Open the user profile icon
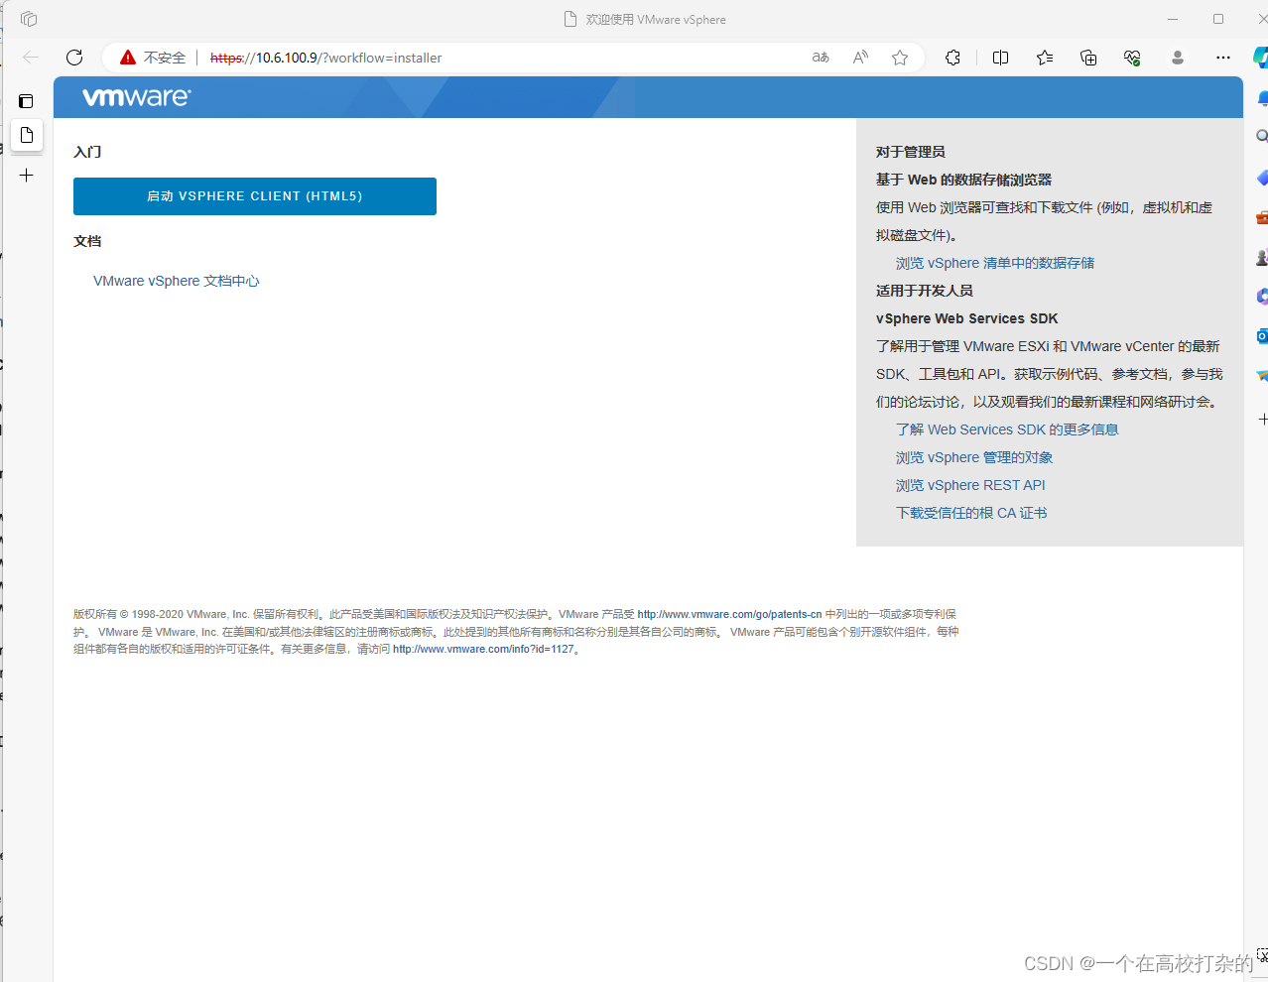This screenshot has height=982, width=1268. (x=1178, y=58)
